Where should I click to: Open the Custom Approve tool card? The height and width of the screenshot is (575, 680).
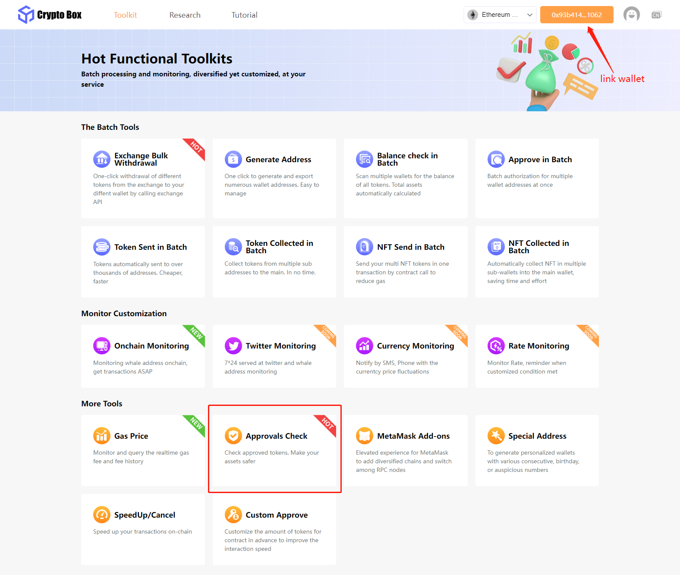coord(274,529)
